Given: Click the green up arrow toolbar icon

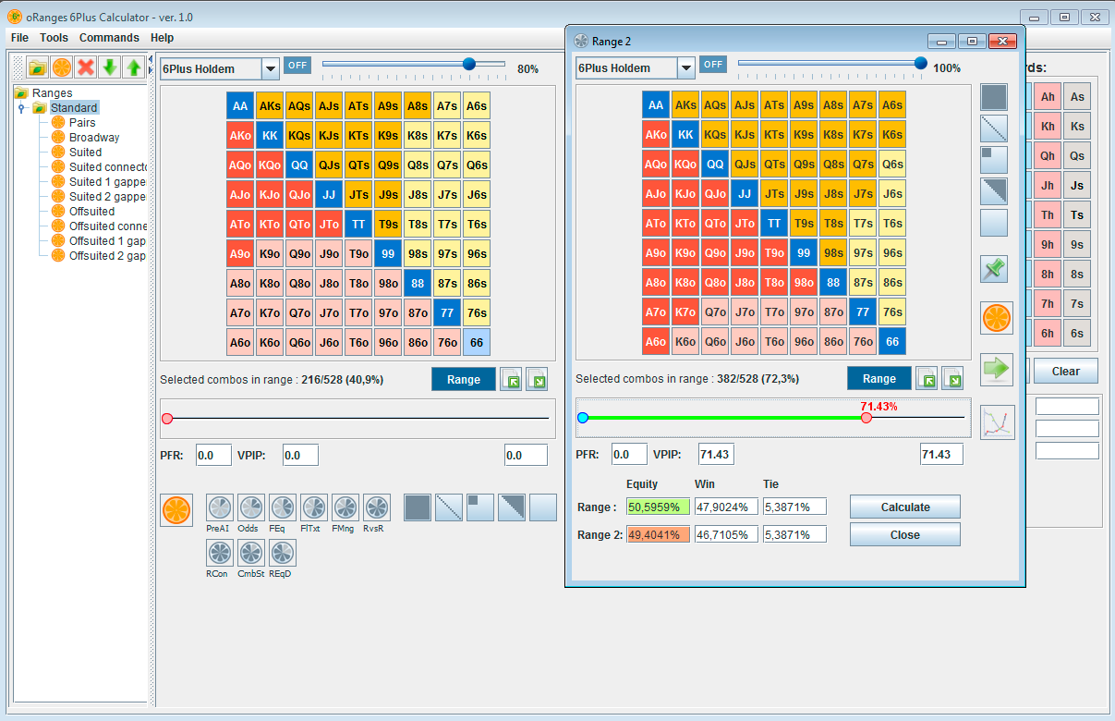Looking at the screenshot, I should (x=134, y=67).
